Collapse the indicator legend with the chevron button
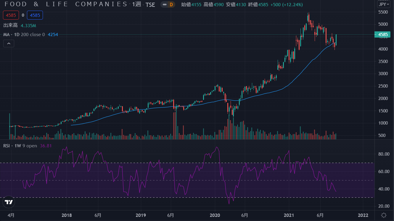 pos(9,43)
